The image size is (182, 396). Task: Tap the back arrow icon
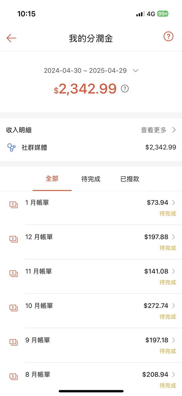[x=11, y=38]
